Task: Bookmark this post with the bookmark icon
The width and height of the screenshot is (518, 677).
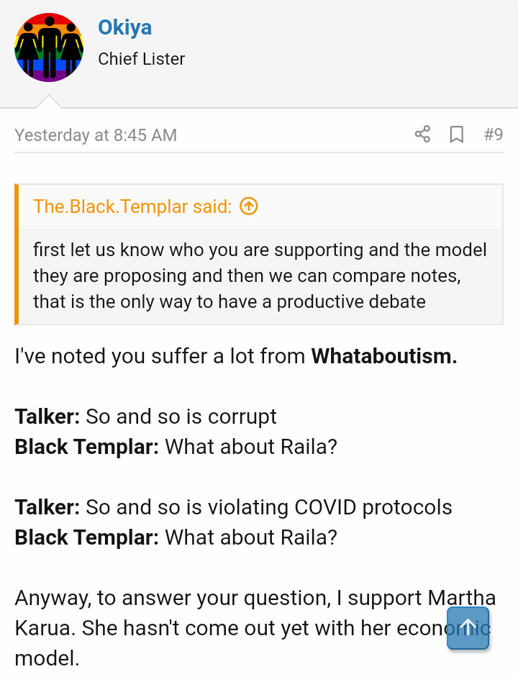Action: pyautogui.click(x=456, y=135)
